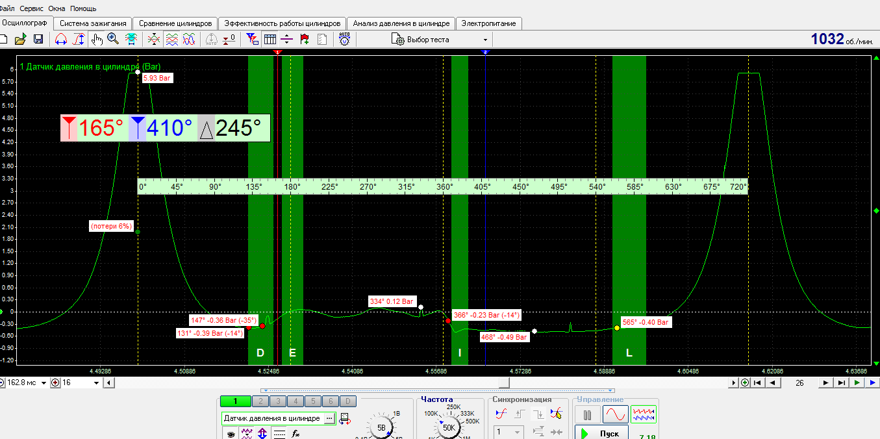Click the cyan fit-to-screen icon
The height and width of the screenshot is (439, 880).
tap(131, 39)
